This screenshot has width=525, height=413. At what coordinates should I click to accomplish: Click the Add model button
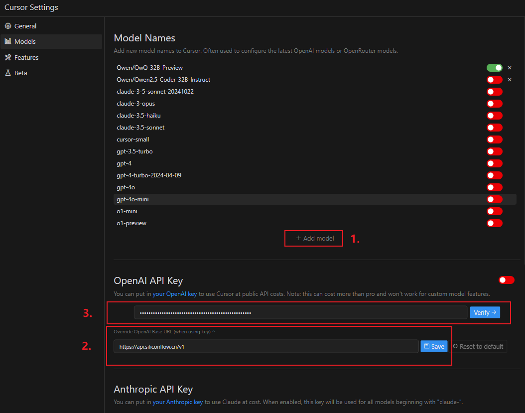click(314, 238)
